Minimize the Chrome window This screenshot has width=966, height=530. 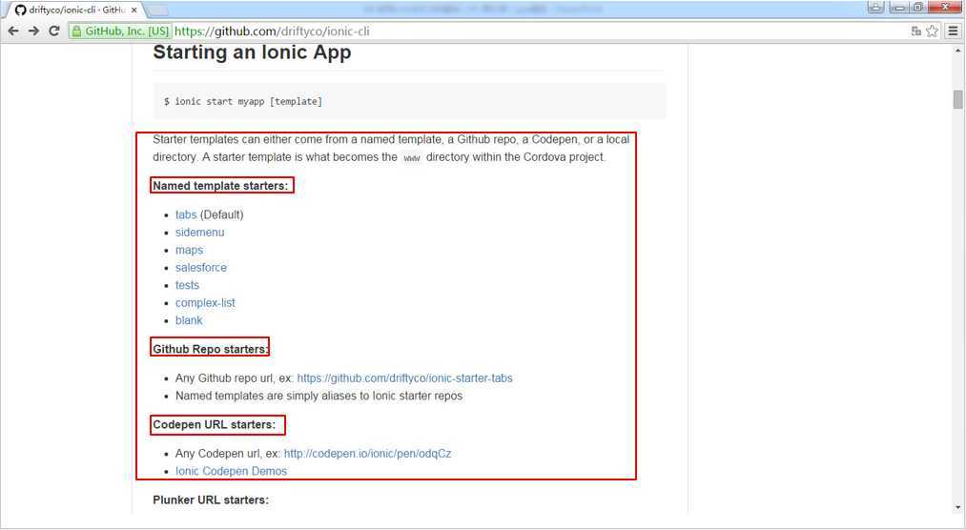click(x=899, y=8)
